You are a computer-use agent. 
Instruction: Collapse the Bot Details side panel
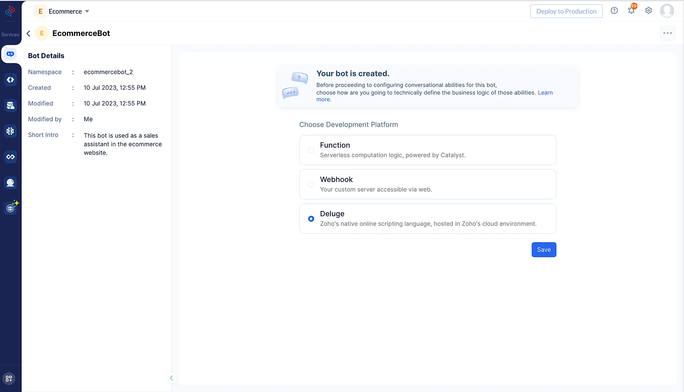click(x=171, y=378)
